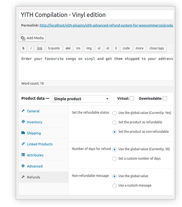
Task: Click the Inventory tag icon
Action: pyautogui.click(x=23, y=122)
